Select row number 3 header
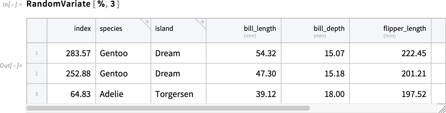The image size is (446, 113). 37,94
